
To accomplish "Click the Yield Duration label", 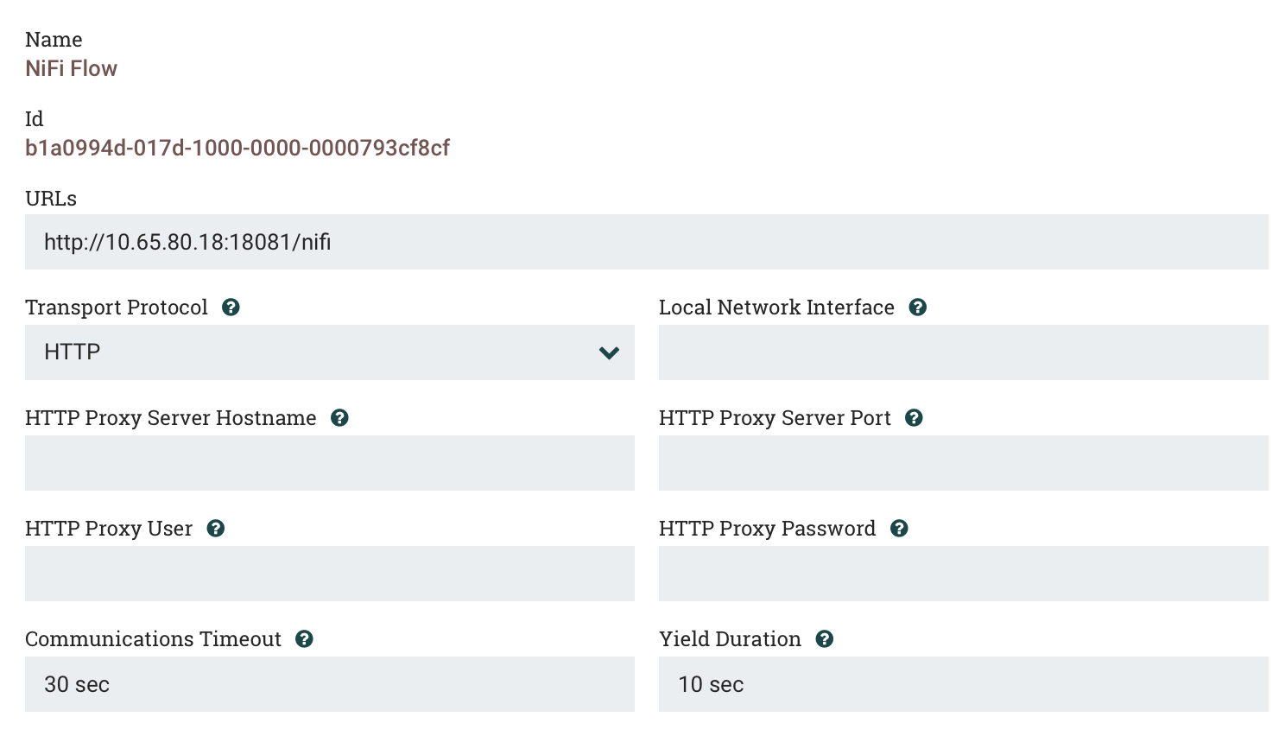I will pyautogui.click(x=730, y=639).
